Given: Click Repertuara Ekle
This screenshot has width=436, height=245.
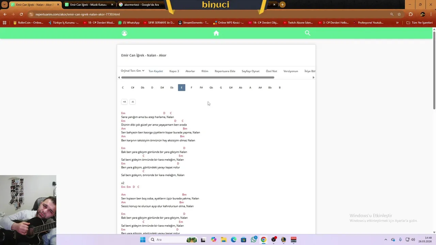Looking at the screenshot, I should (x=225, y=71).
